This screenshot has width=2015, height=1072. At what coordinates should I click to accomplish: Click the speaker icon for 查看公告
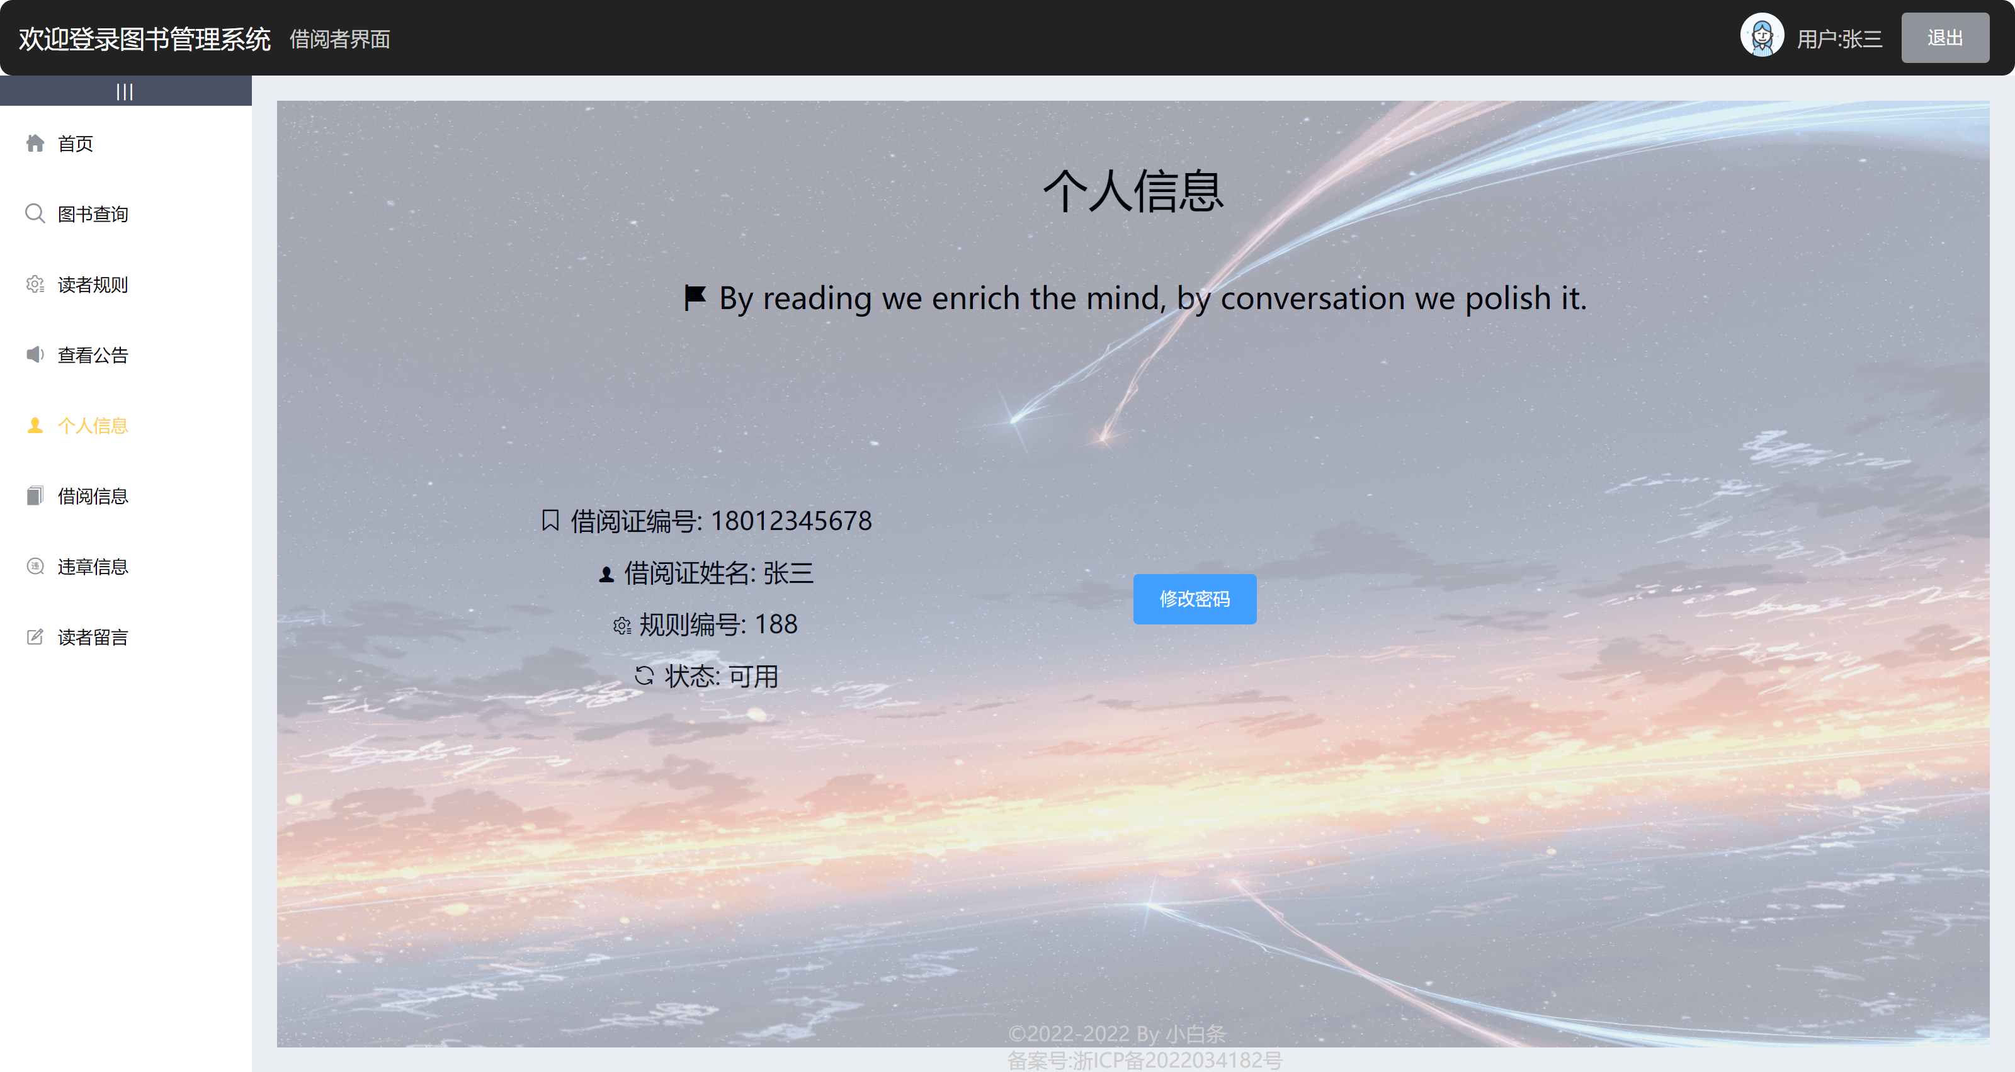(35, 355)
